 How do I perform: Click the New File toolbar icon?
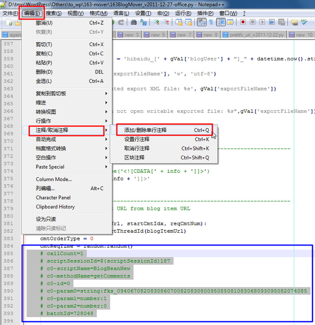(8, 22)
